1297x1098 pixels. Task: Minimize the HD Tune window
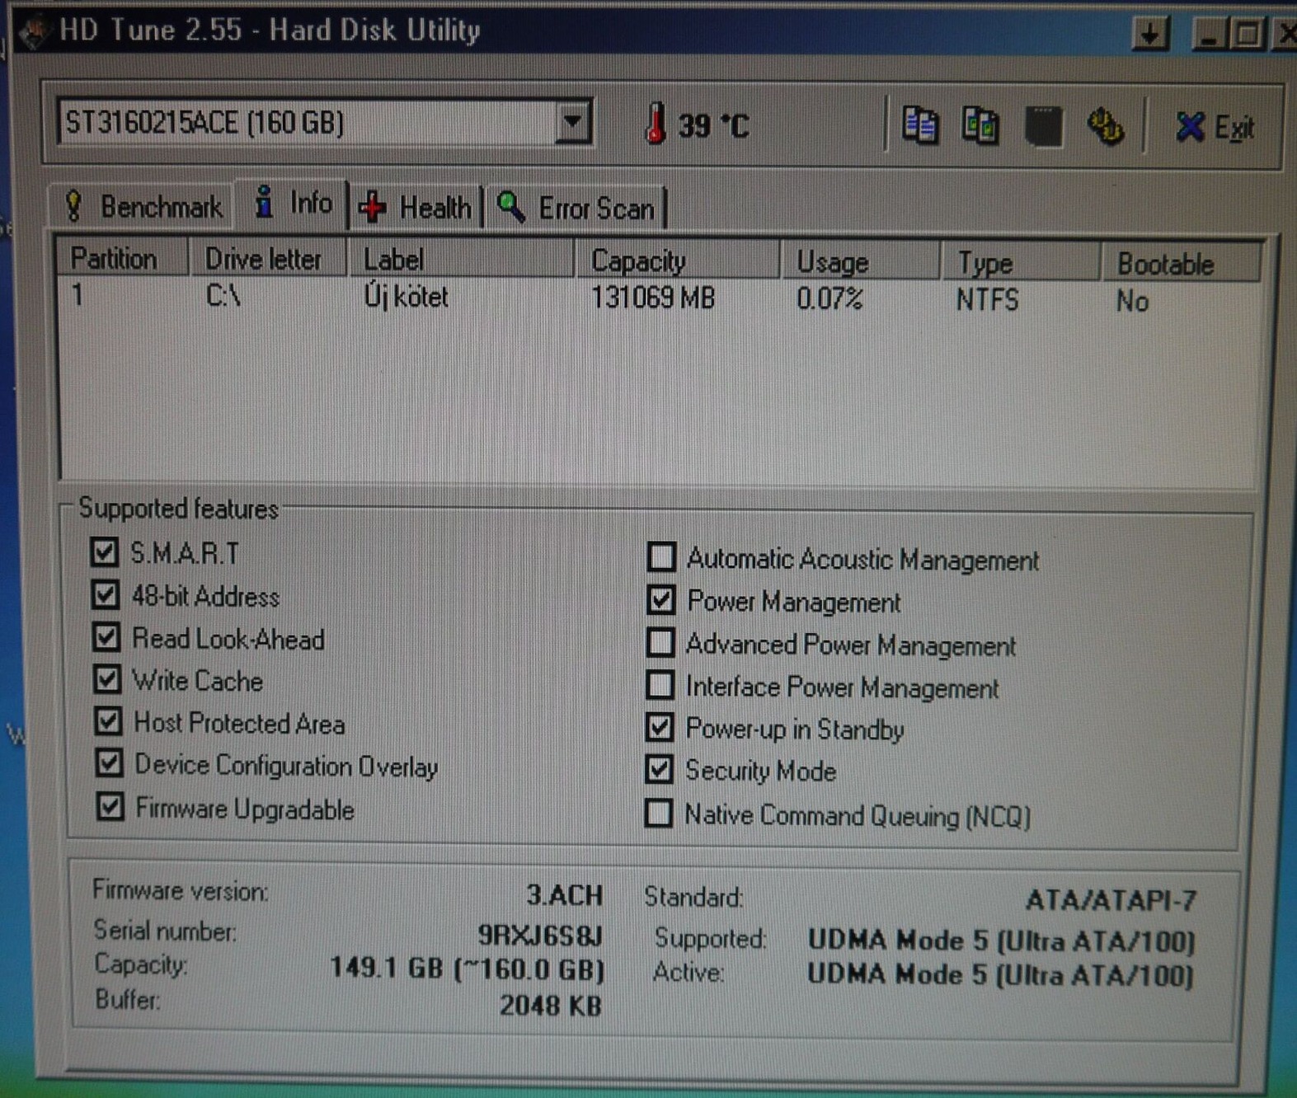[x=1209, y=34]
